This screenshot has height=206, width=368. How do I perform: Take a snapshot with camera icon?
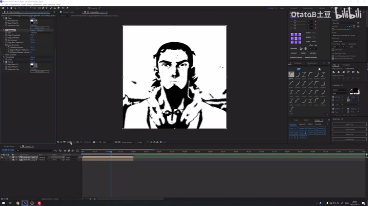(x=94, y=142)
